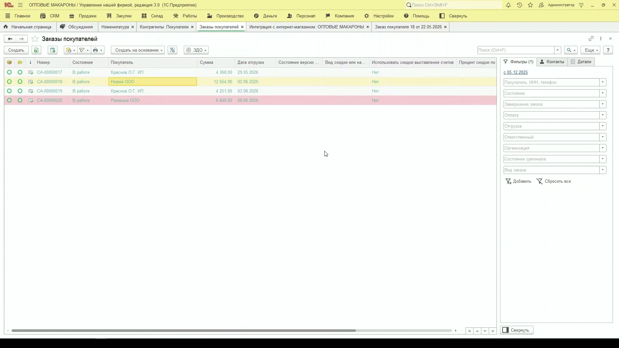Open the Склад menu section
Image resolution: width=619 pixels, height=348 pixels.
click(152, 16)
